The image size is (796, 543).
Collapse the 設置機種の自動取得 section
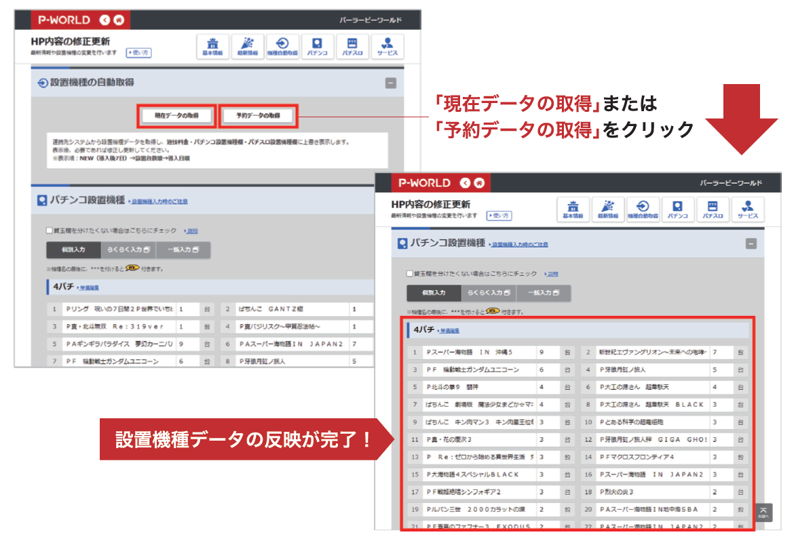390,83
